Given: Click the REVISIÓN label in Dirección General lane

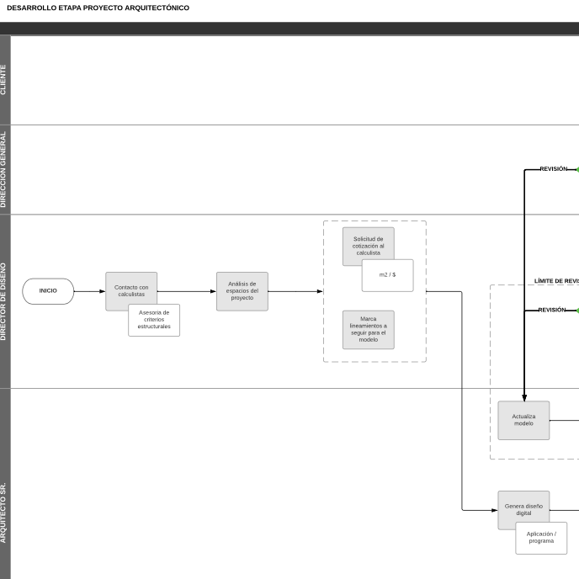Looking at the screenshot, I should click(x=554, y=169).
